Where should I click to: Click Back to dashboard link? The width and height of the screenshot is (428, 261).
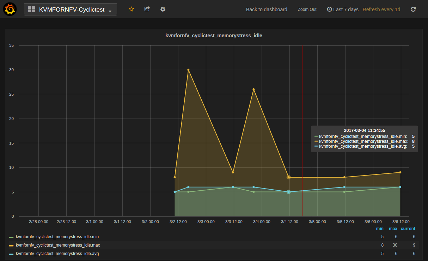[x=267, y=9]
